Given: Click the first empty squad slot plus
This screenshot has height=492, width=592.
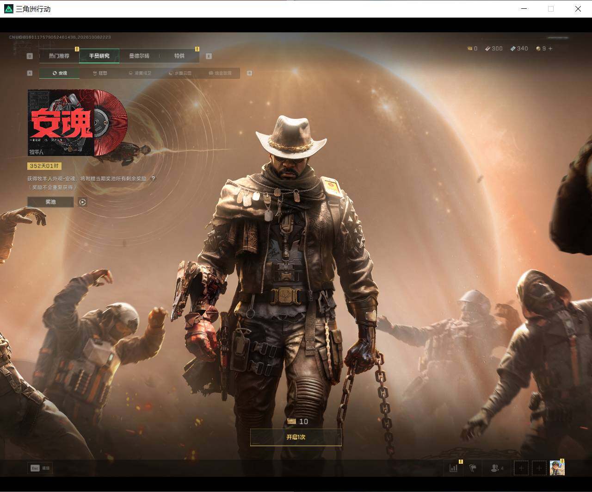Looking at the screenshot, I should click(521, 468).
